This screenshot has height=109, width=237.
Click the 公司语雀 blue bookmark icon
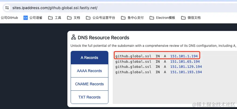[x=26, y=18]
